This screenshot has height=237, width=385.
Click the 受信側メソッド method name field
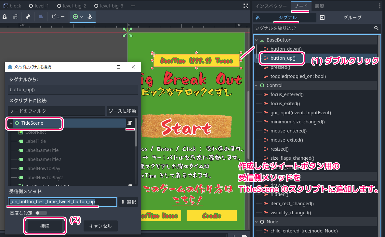[62, 202]
